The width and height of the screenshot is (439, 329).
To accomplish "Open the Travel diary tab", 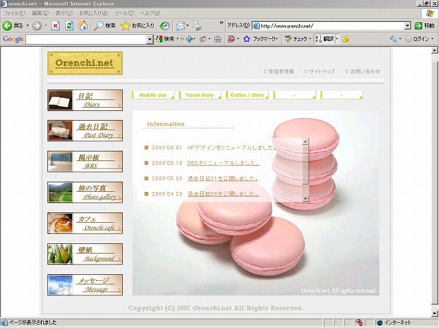I will pos(200,95).
